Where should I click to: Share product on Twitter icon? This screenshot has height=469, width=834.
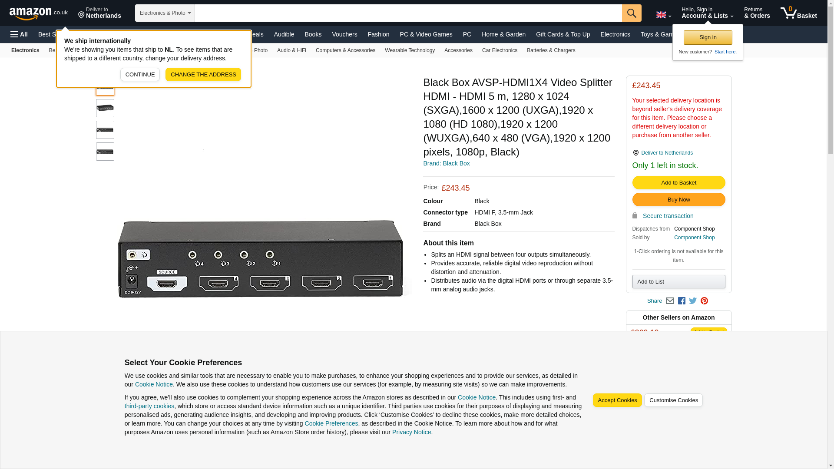[x=693, y=301]
